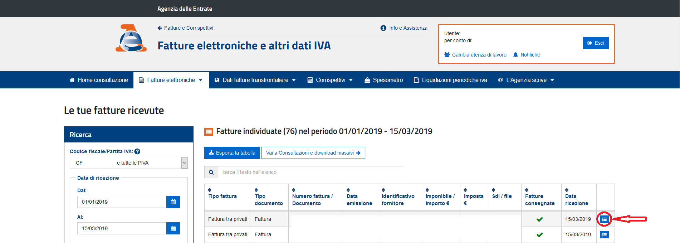Image resolution: width=680 pixels, height=243 pixels.
Task: Go to Consultazioni e download massivi
Action: (313, 153)
